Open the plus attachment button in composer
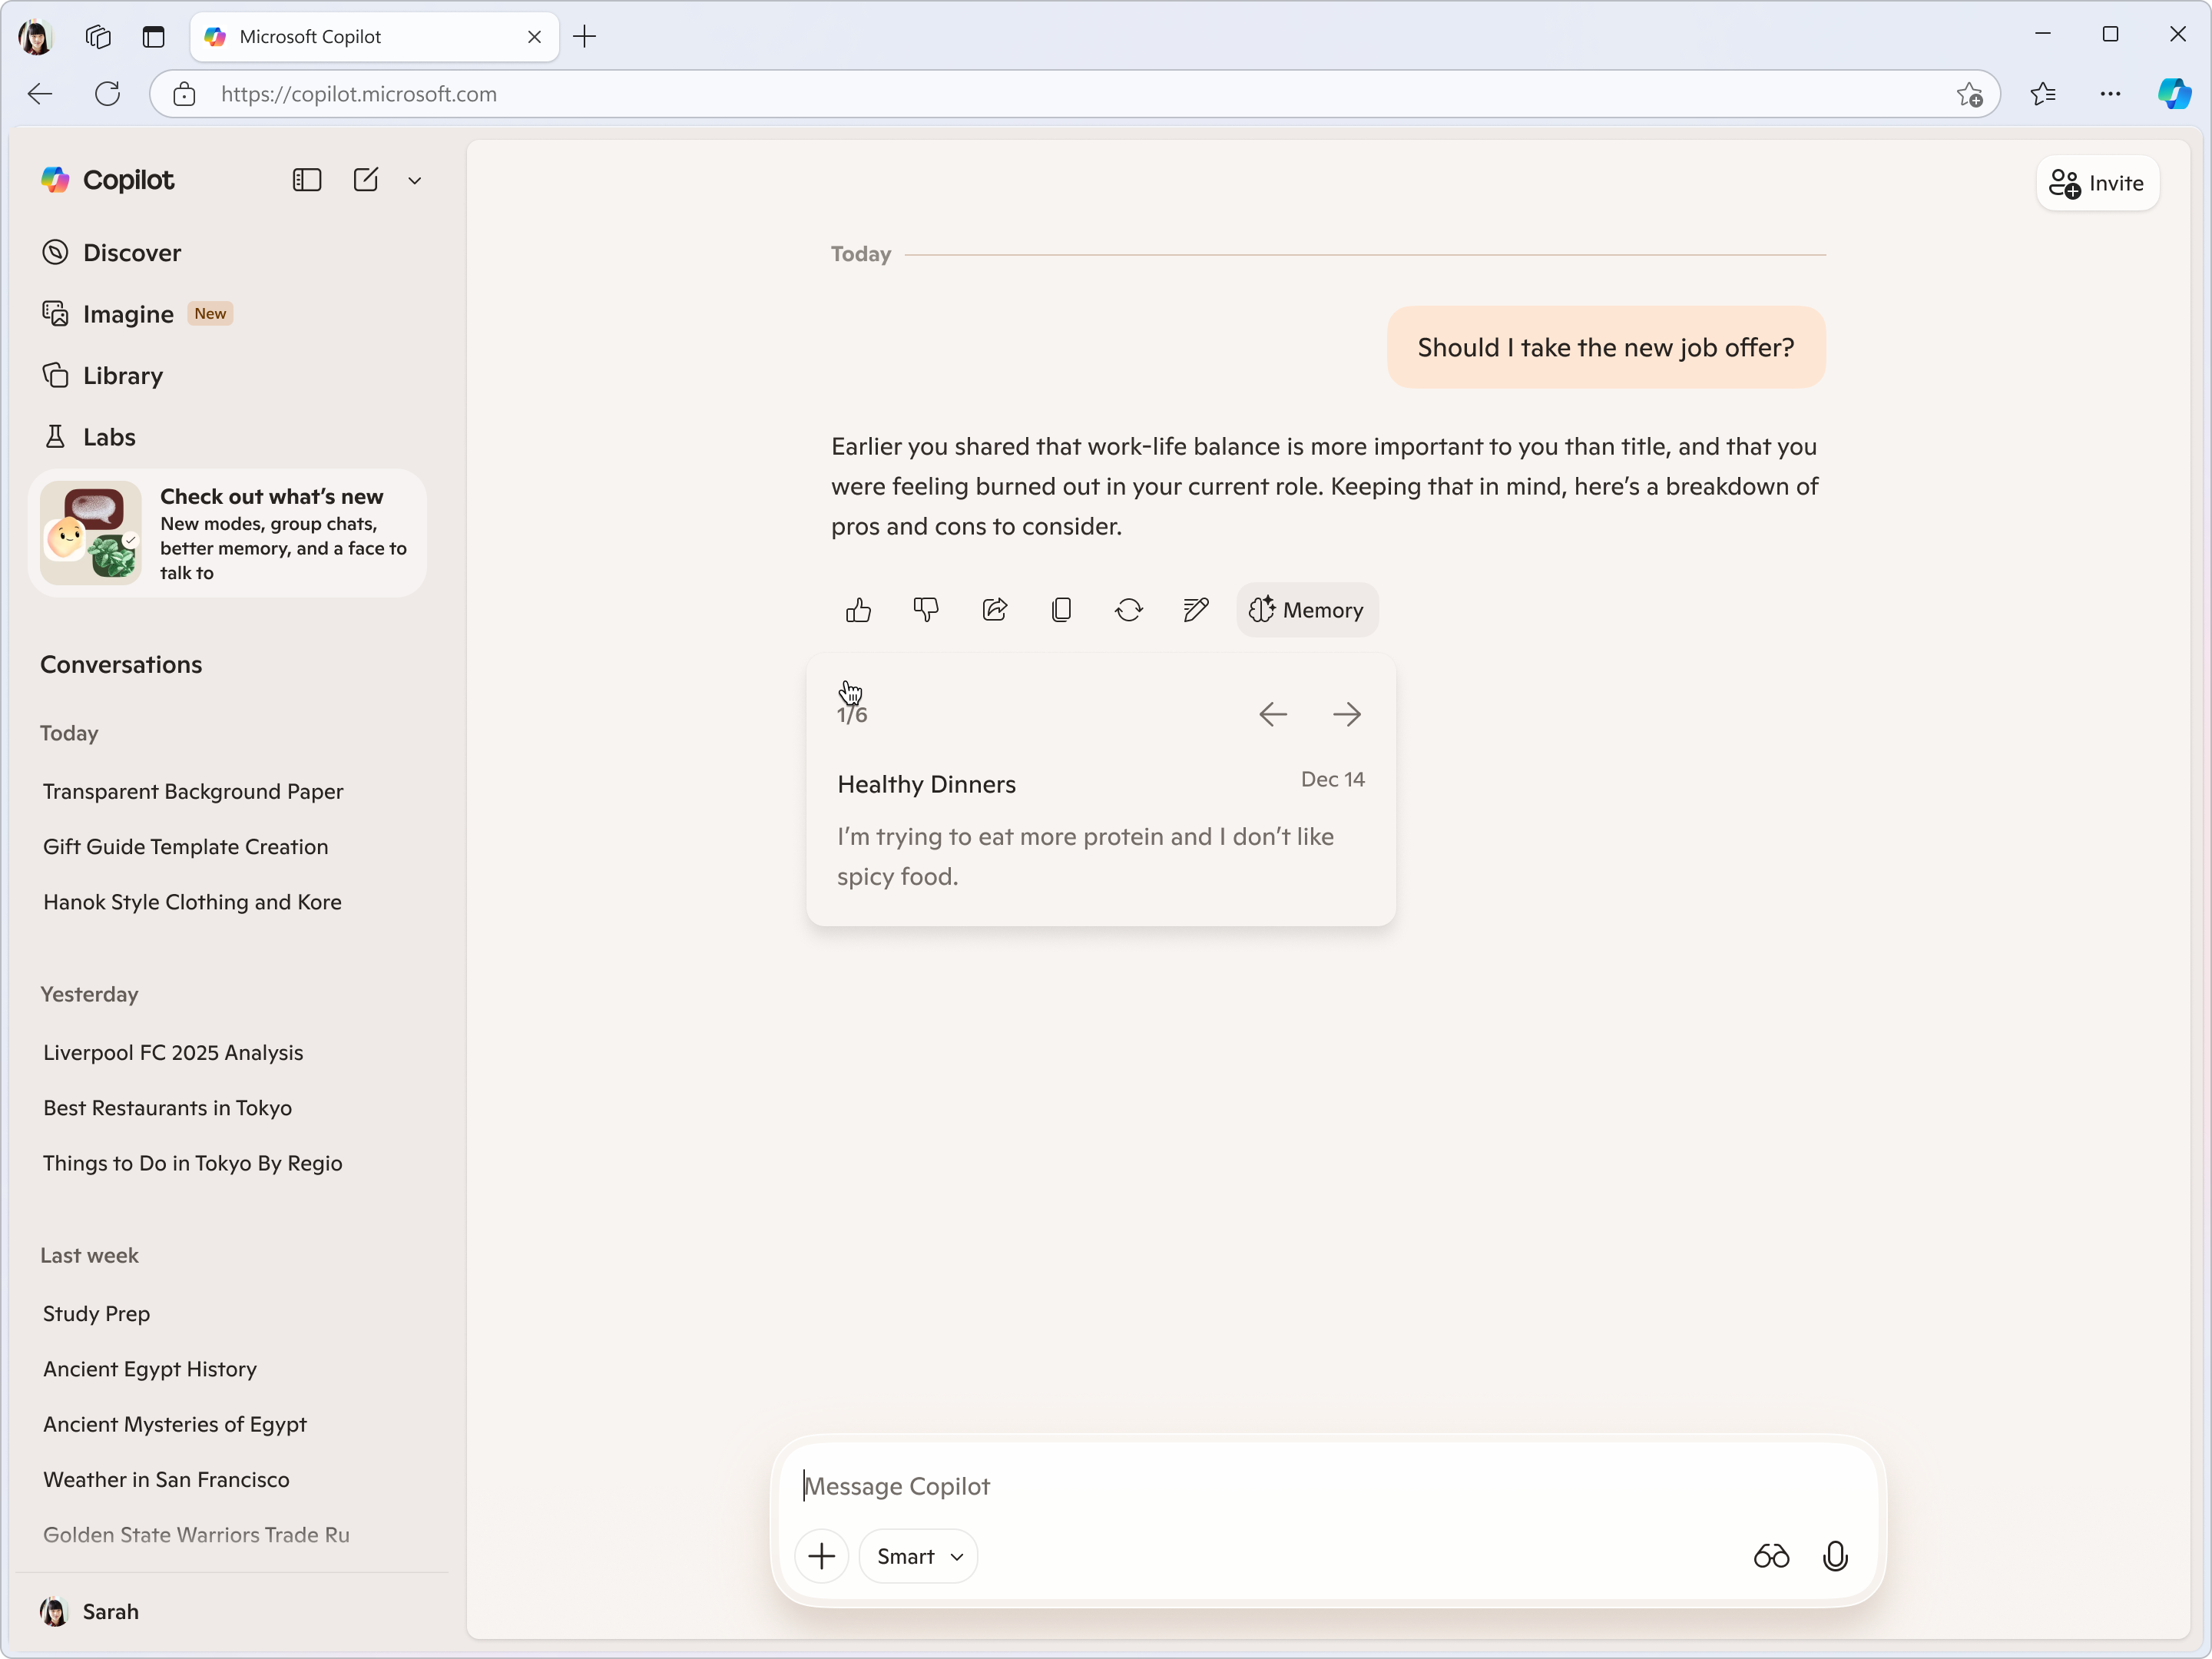Screen dimensions: 2212x1659 pos(821,1556)
